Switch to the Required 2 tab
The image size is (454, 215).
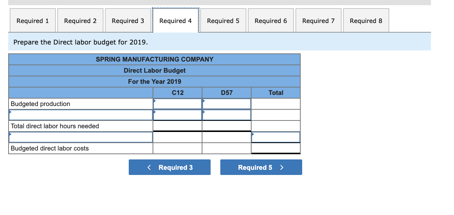point(80,20)
